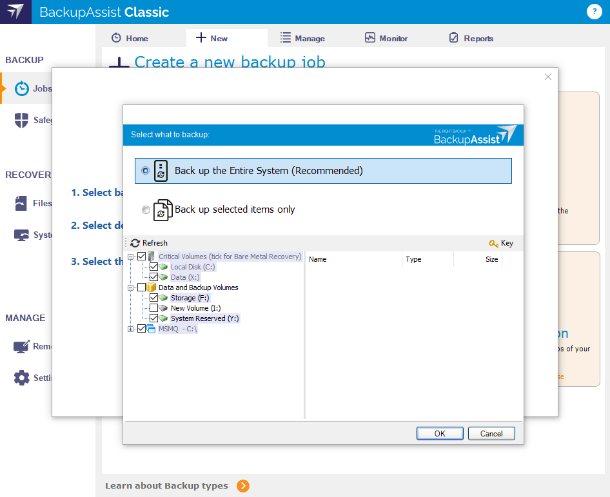Screen dimensions: 610x497
Task: Check the New Volume (I:) checkbox
Action: tap(153, 308)
